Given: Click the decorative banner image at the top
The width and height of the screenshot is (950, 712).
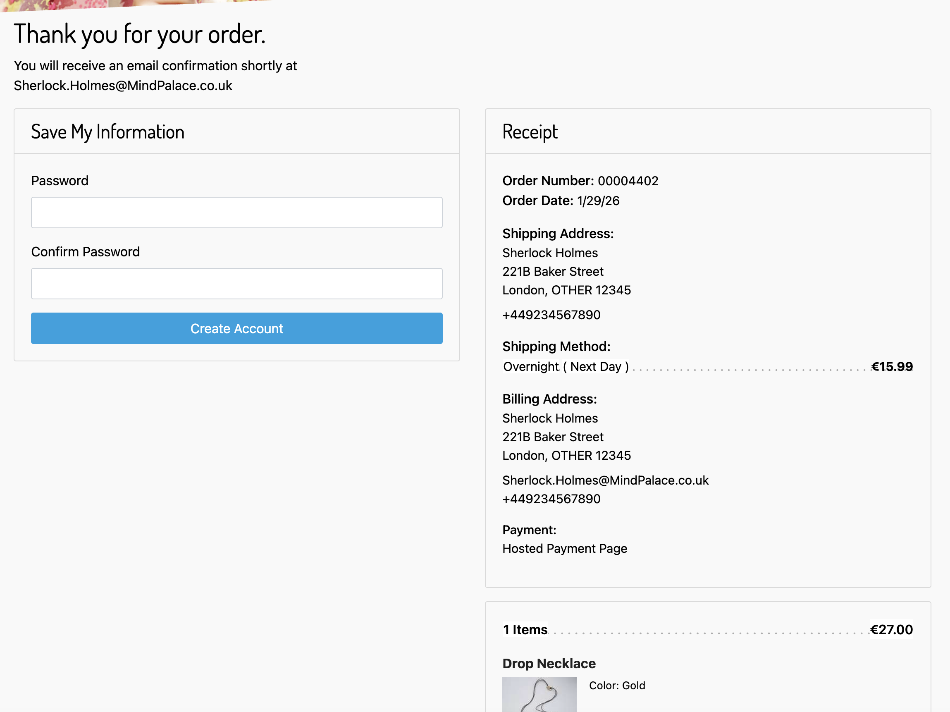Looking at the screenshot, I should [172, 3].
